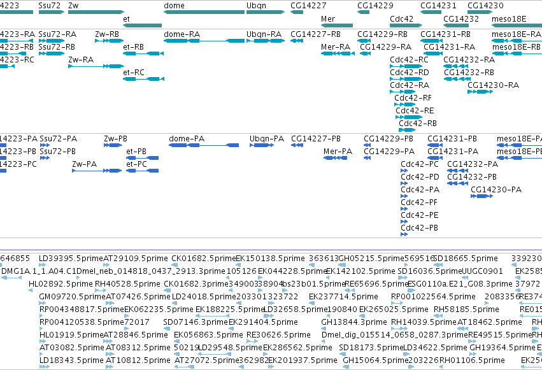Select transcript CG14232-RA
542x370 pixels.
tap(456, 66)
